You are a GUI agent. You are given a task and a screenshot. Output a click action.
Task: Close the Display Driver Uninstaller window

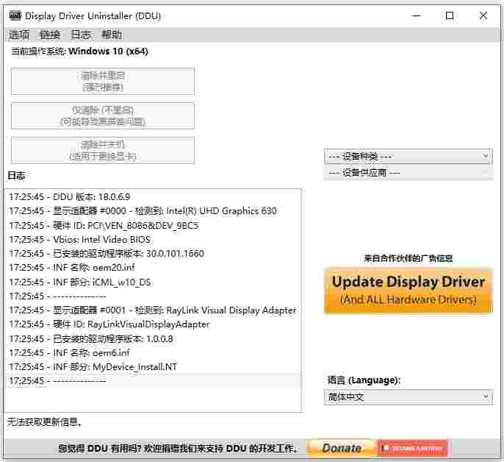483,15
